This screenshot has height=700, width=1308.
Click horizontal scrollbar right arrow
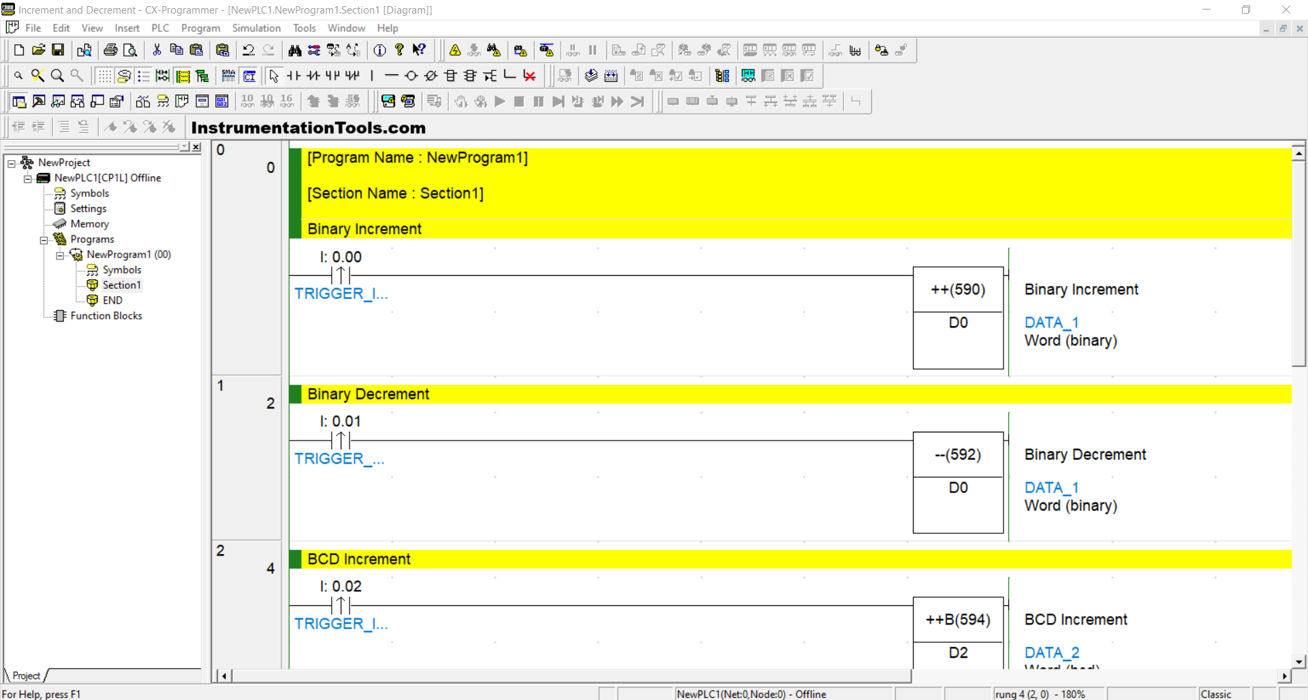(1285, 676)
